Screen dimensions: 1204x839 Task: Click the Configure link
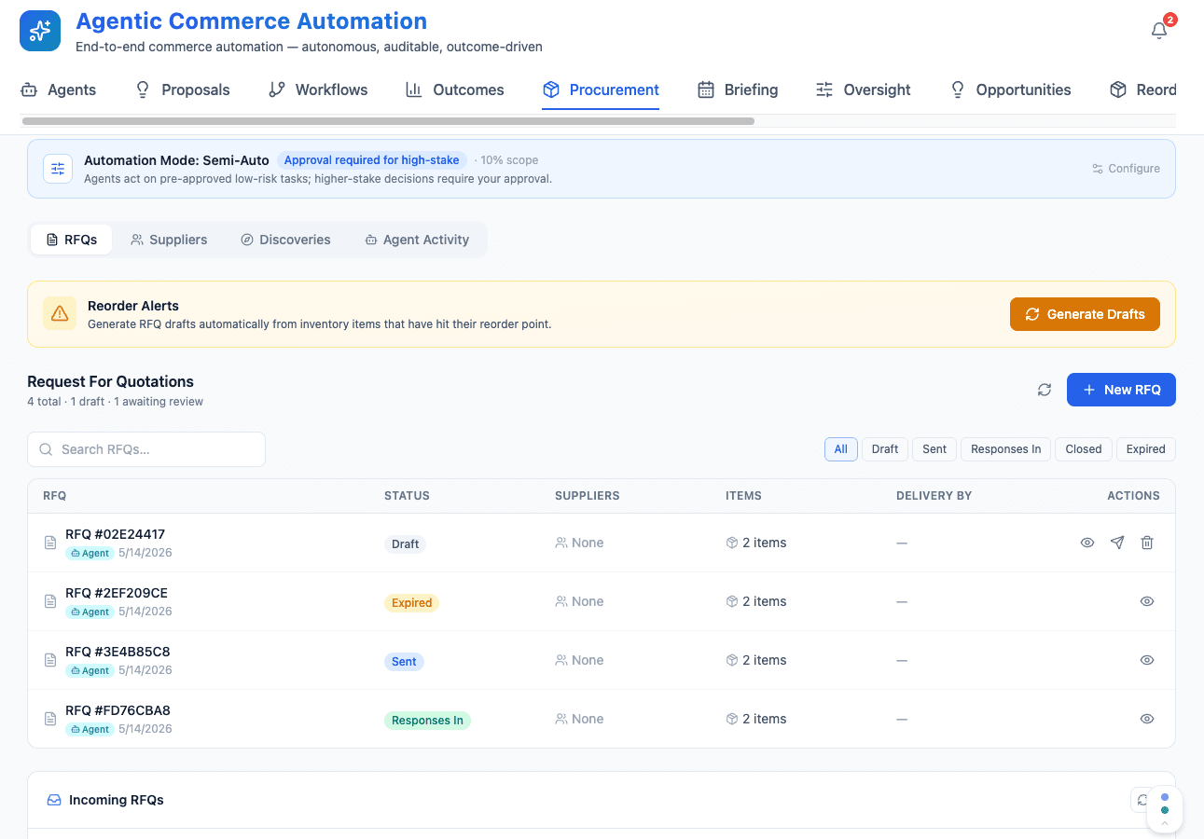point(1126,169)
